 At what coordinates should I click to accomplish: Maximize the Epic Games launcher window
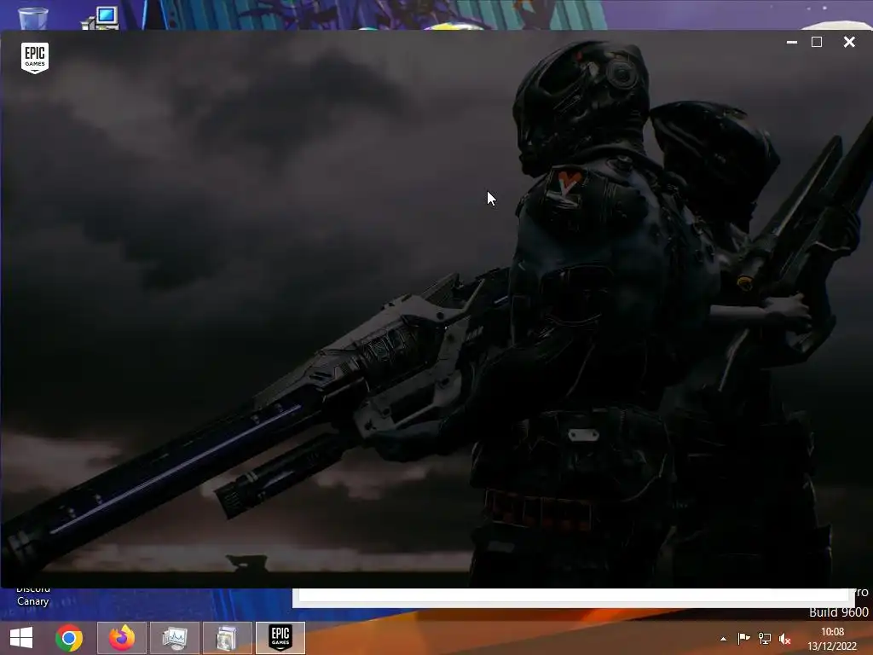pyautogui.click(x=817, y=43)
